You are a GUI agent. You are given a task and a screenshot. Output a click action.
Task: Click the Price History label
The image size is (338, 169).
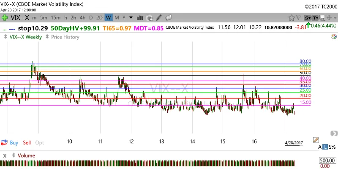[65, 37]
